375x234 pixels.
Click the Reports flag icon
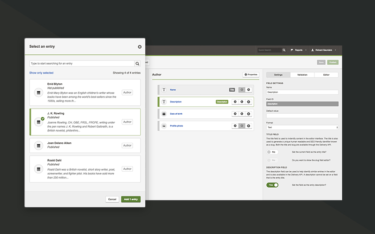[292, 50]
